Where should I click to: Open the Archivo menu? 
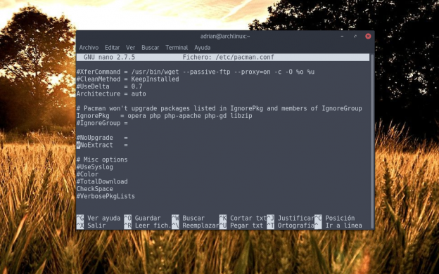tap(89, 48)
